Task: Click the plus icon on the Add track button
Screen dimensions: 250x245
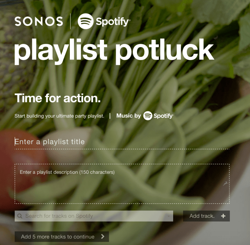Action: pos(223,216)
